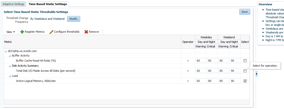The height and width of the screenshot is (109, 284).
Task: Select the Total Disk I/O row checkbox
Action: [x=245, y=71]
